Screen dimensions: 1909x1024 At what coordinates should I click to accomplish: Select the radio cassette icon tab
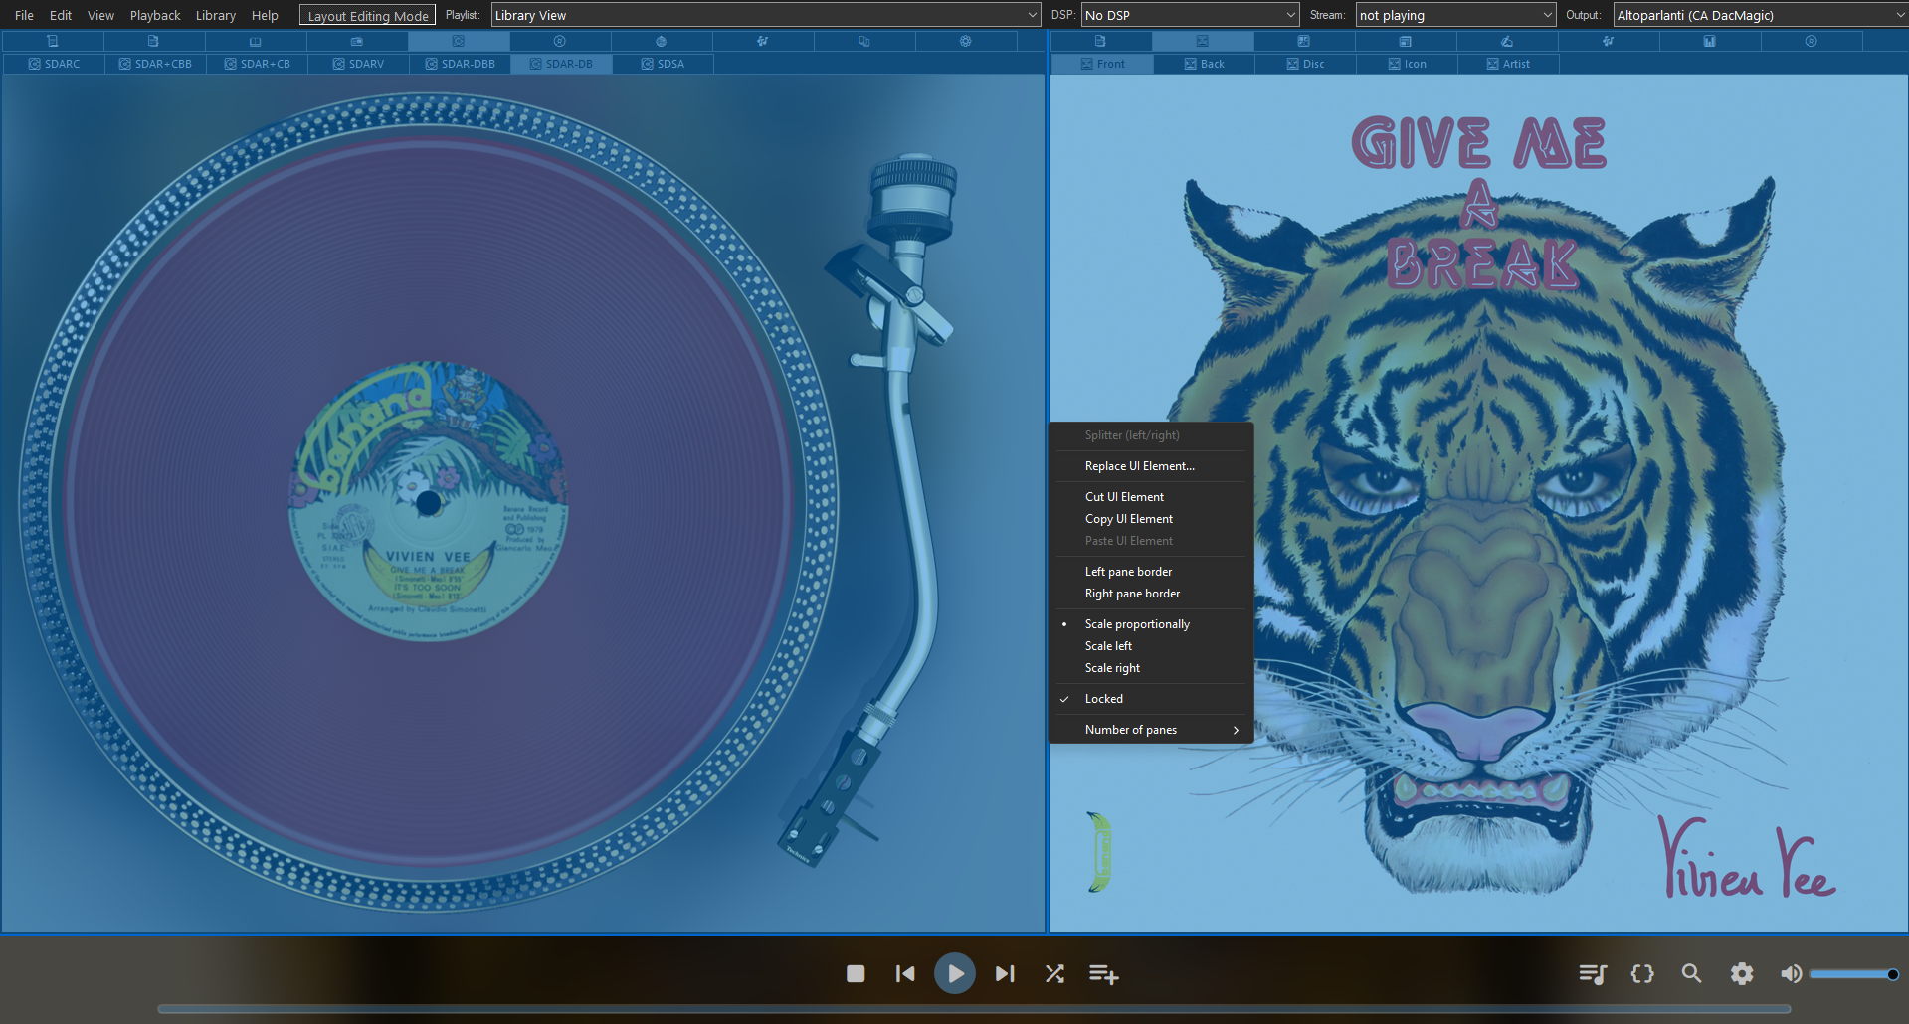(357, 41)
